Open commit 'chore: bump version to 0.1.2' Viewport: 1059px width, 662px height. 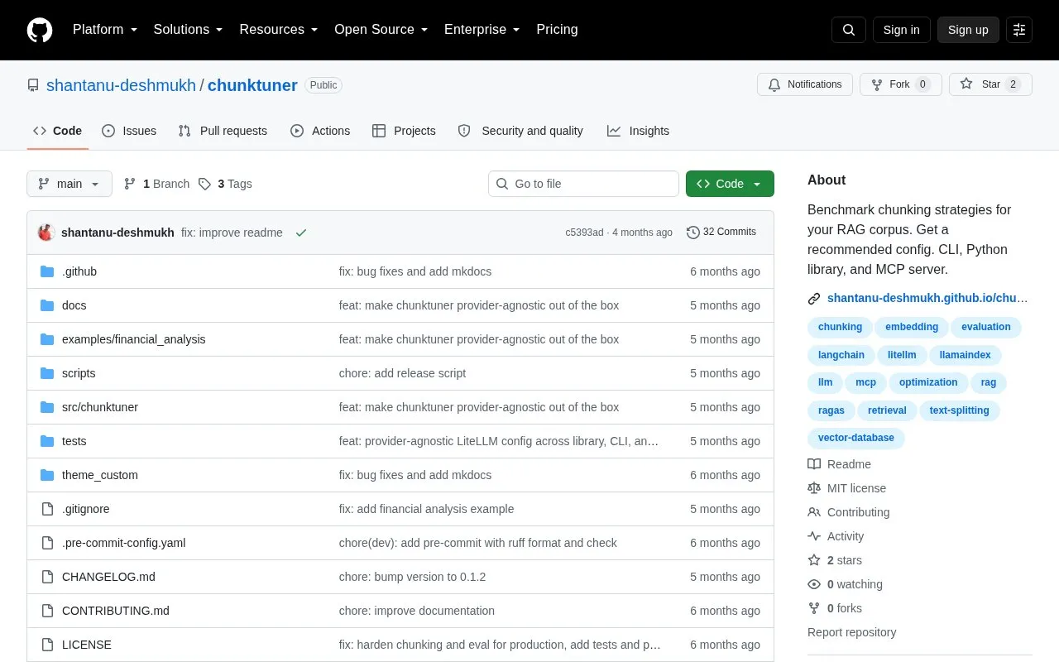pyautogui.click(x=412, y=577)
